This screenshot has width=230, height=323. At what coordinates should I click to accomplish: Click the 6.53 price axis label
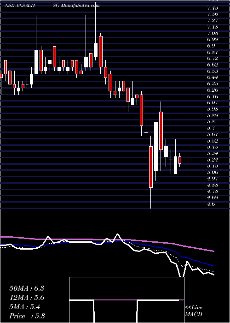[x=213, y=71]
